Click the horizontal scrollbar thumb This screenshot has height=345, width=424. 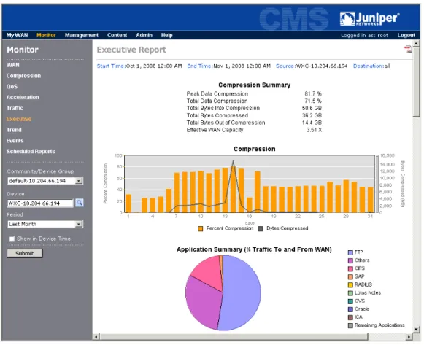pos(234,337)
